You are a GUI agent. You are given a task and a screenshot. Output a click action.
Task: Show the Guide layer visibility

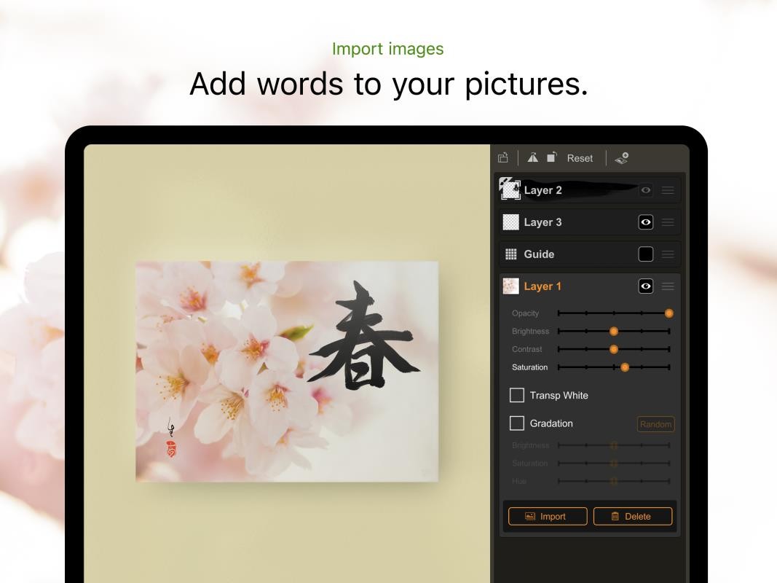(x=645, y=254)
